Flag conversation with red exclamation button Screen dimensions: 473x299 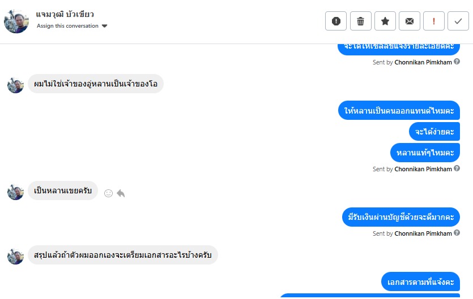point(434,21)
